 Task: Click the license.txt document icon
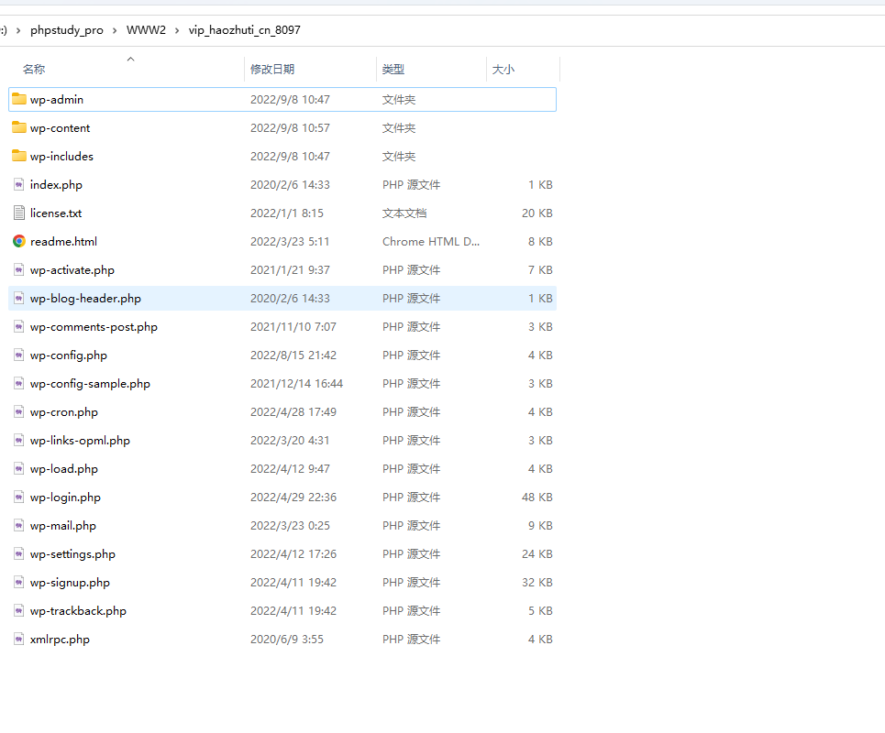(x=19, y=213)
